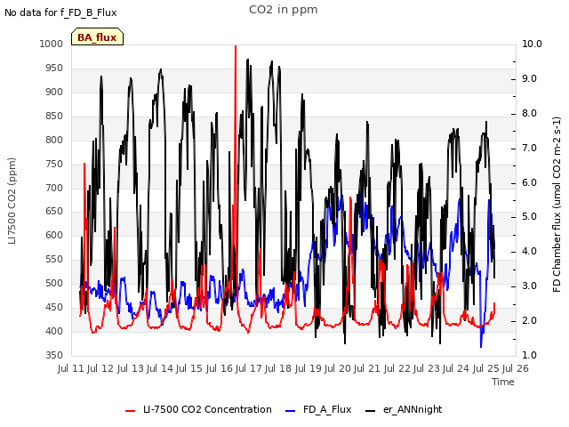Image resolution: width=569 pixels, height=427 pixels.
Task: Click the 'Jul 26' date tick
Action: coord(516,368)
